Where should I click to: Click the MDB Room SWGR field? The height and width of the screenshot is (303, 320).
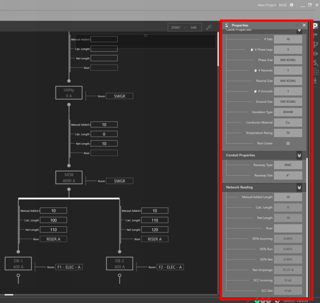click(120, 181)
